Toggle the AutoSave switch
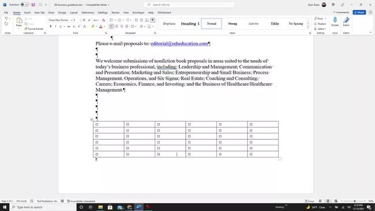 (x=25, y=5)
